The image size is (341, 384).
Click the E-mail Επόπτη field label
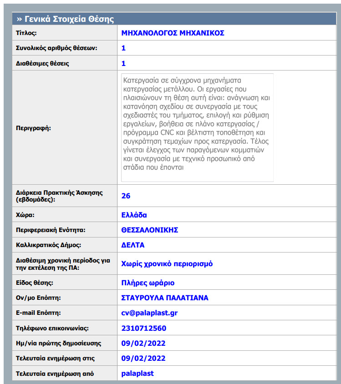38,313
